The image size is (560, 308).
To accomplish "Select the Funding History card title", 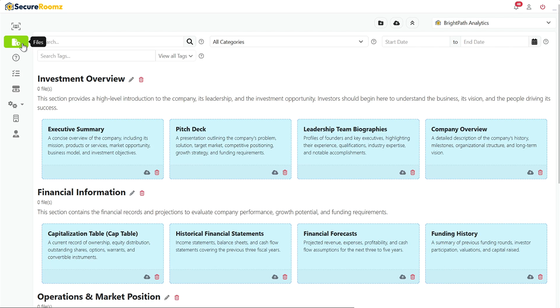I will tap(454, 233).
